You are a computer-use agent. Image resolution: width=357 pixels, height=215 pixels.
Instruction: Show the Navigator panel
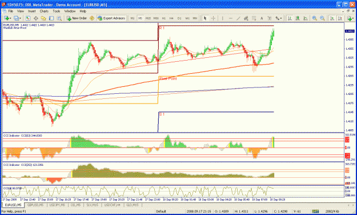point(43,18)
